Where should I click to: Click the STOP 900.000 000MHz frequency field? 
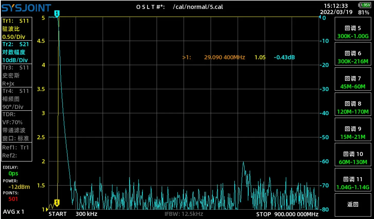click(x=288, y=214)
